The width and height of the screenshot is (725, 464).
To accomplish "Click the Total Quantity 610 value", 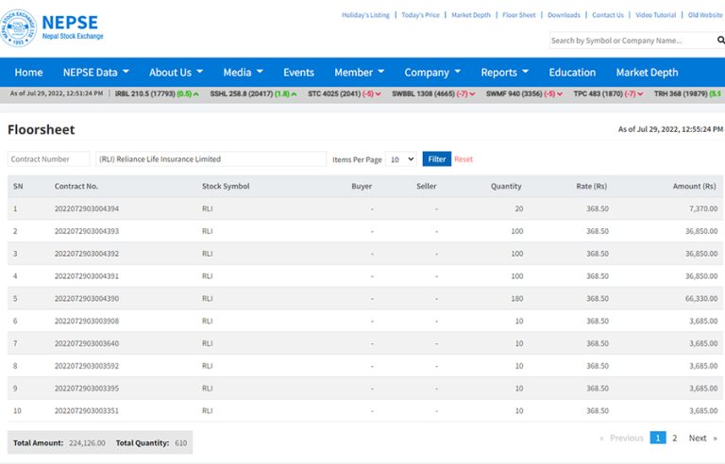I will click(x=181, y=442).
